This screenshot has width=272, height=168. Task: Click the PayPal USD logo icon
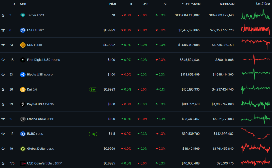(x=23, y=104)
